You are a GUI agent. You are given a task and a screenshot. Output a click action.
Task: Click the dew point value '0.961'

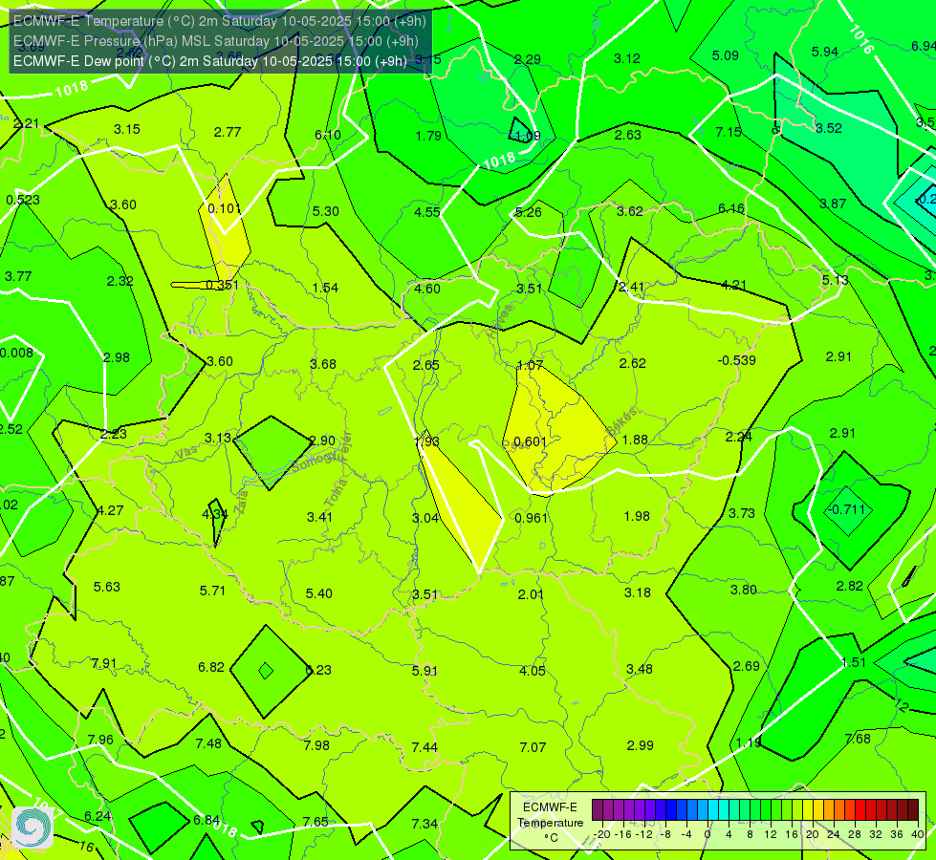(x=532, y=517)
